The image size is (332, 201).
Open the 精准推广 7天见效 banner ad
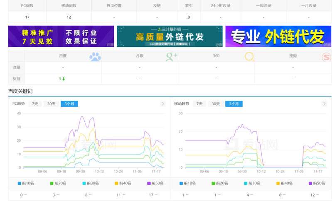[x=61, y=36]
